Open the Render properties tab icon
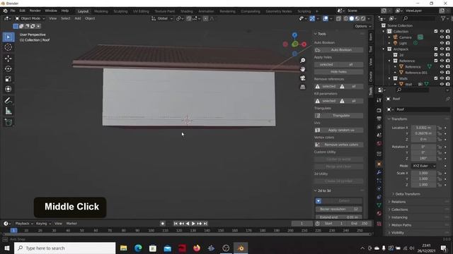This screenshot has height=254, width=453. [379, 110]
